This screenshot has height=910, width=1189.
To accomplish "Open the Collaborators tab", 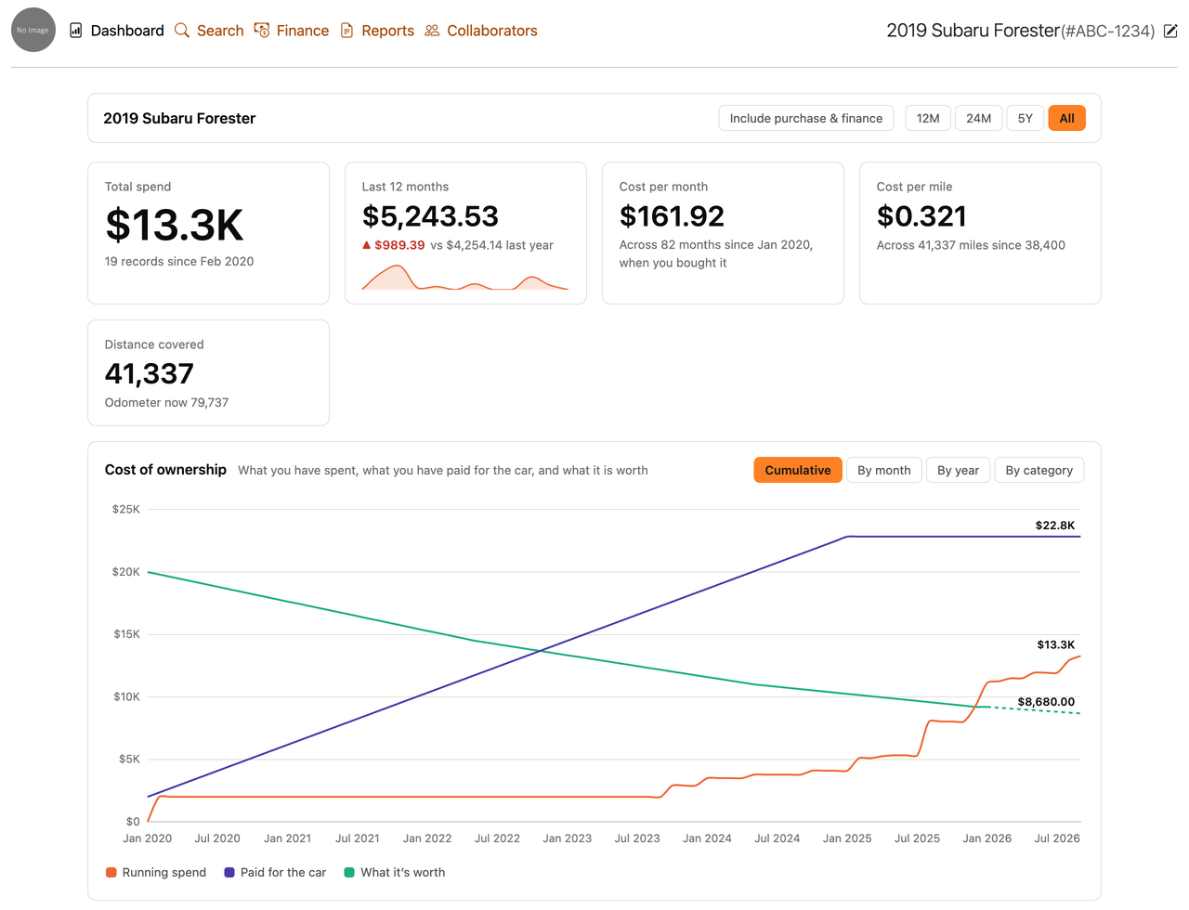I will pyautogui.click(x=481, y=31).
